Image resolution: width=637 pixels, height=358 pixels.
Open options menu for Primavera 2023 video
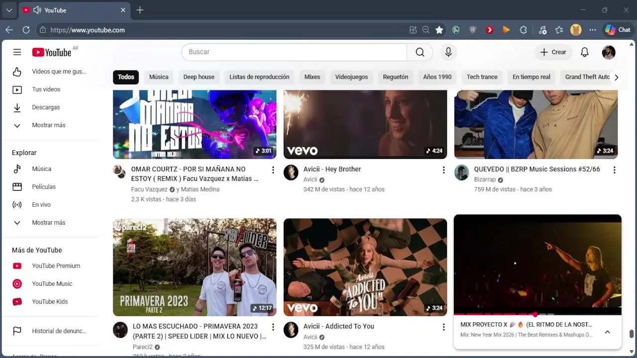click(x=273, y=327)
